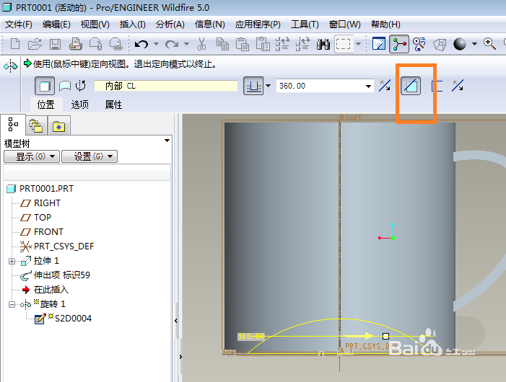506x382 pixels.
Task: Open the 360.00 angle value dropdown
Action: [368, 86]
